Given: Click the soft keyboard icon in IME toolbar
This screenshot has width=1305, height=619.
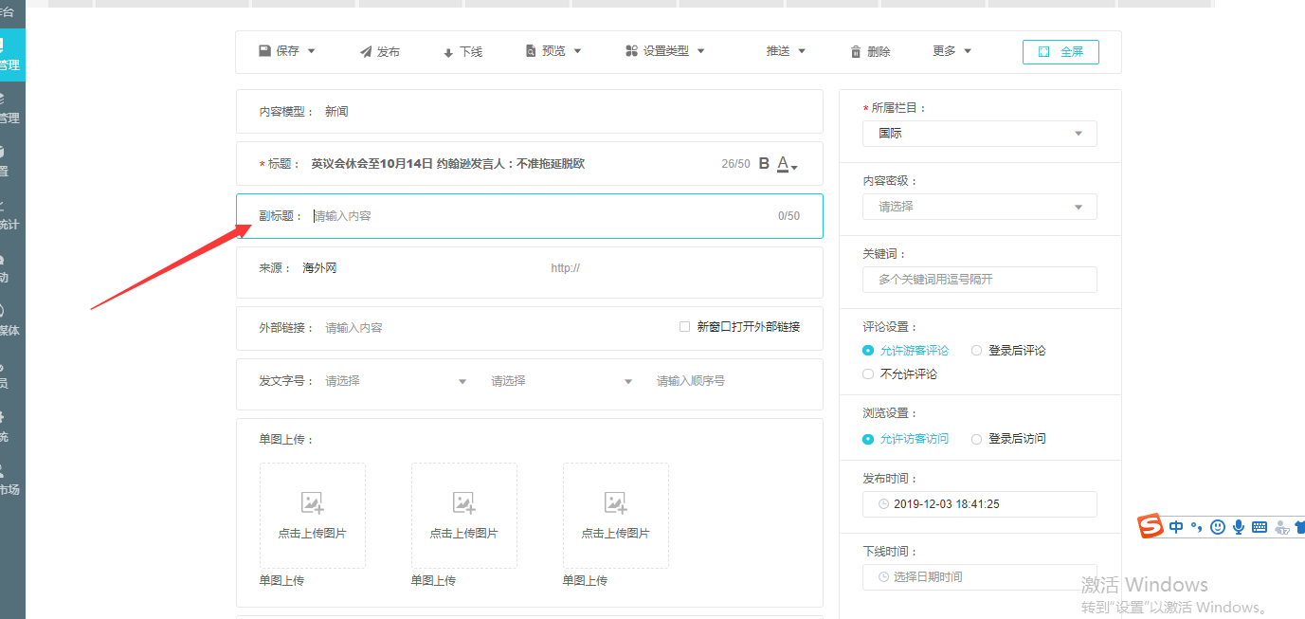Looking at the screenshot, I should [1260, 527].
